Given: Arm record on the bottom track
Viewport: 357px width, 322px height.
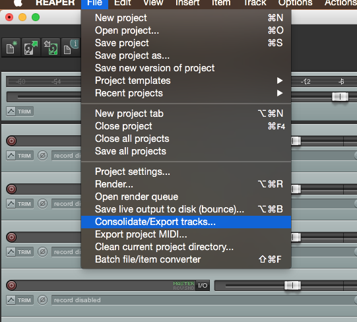Looking at the screenshot, I should click(x=11, y=285).
